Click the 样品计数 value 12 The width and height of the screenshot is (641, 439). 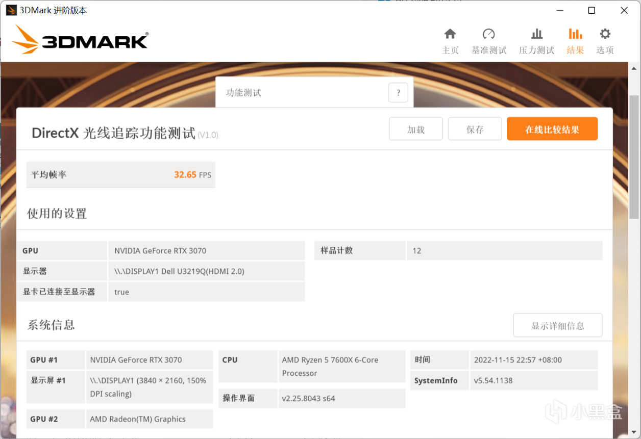(504, 251)
